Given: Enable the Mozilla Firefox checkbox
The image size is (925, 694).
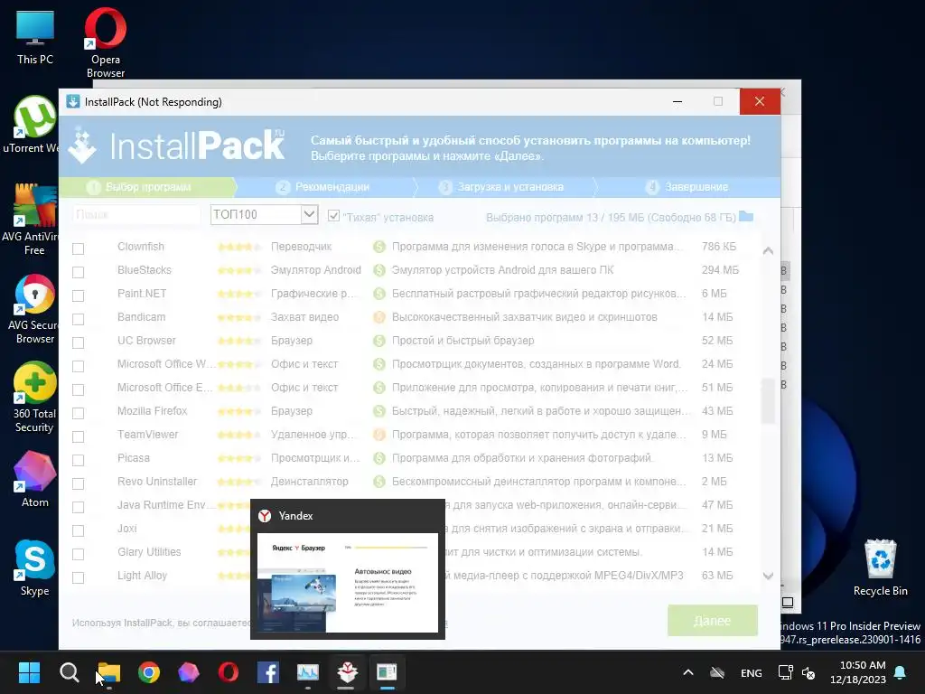Looking at the screenshot, I should tap(78, 413).
